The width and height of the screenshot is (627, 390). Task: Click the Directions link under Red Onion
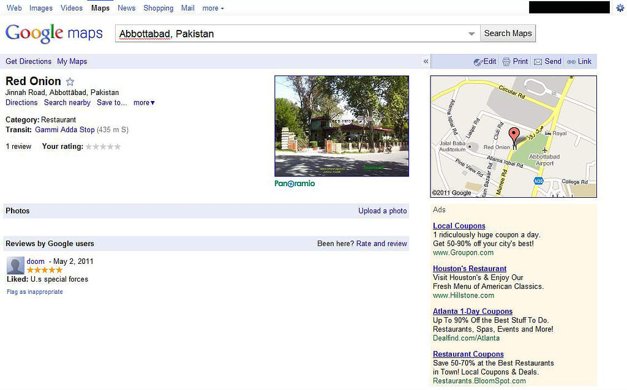coord(21,102)
